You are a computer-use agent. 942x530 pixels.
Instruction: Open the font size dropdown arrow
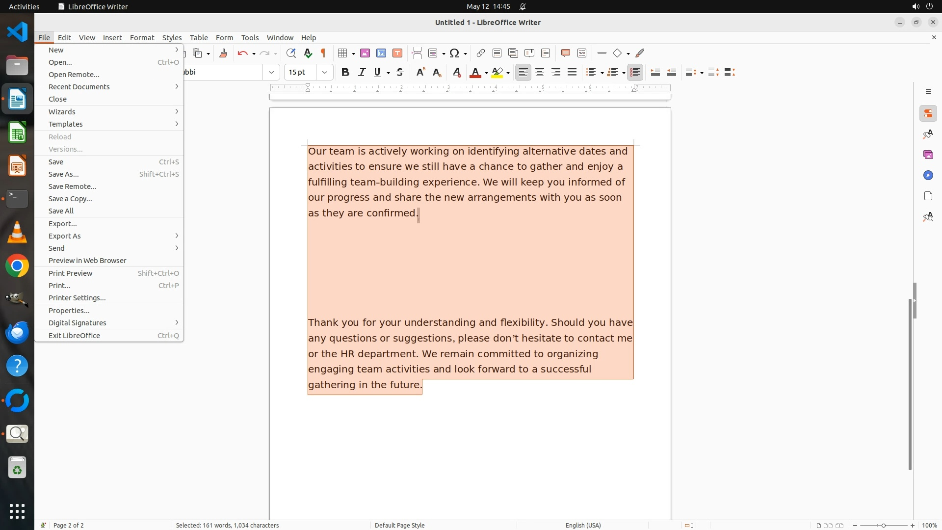(325, 72)
